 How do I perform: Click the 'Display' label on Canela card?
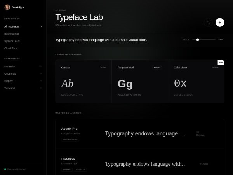pyautogui.click(x=103, y=68)
